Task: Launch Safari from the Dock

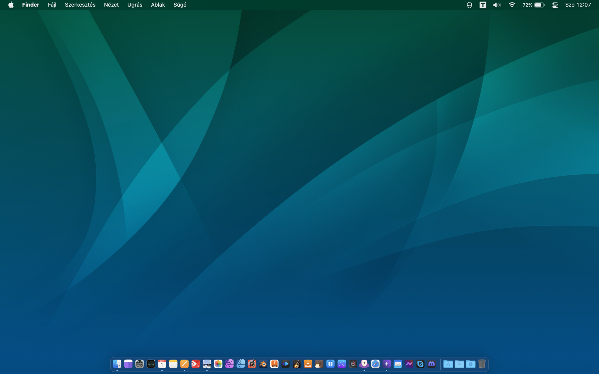Action: click(375, 364)
